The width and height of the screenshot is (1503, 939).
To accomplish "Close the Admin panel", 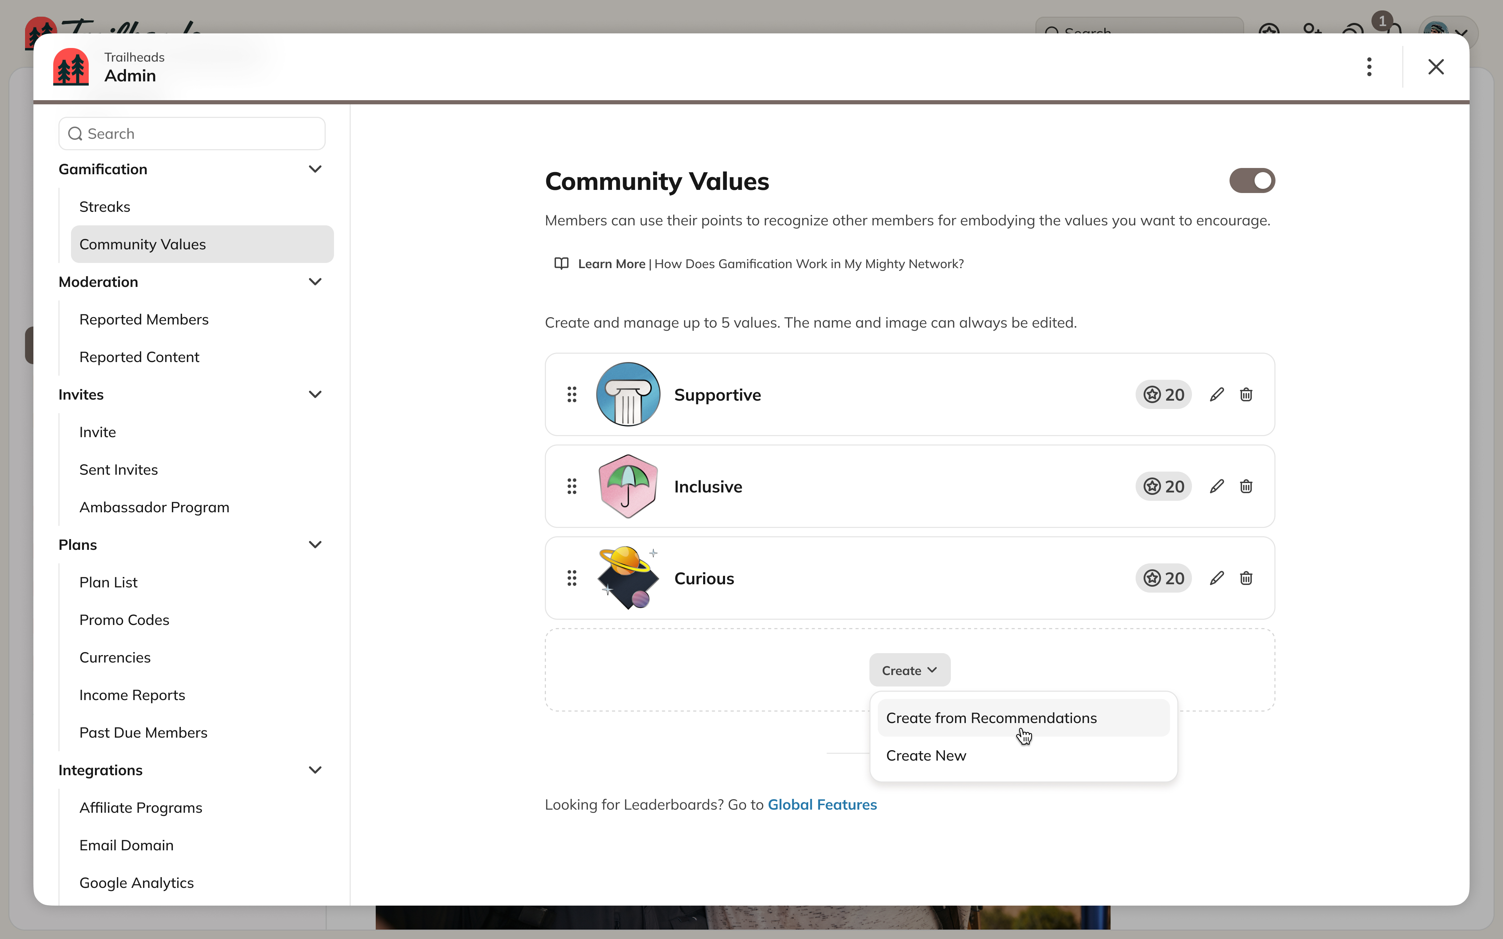I will tap(1436, 66).
